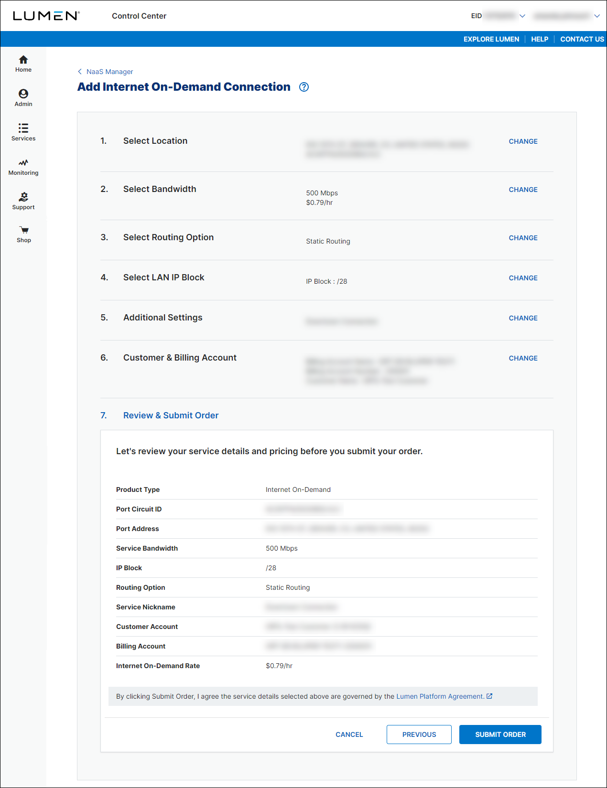Viewport: 607px width, 788px height.
Task: Click the Add Internet On-Demand Connection page title
Action: pyautogui.click(x=184, y=87)
